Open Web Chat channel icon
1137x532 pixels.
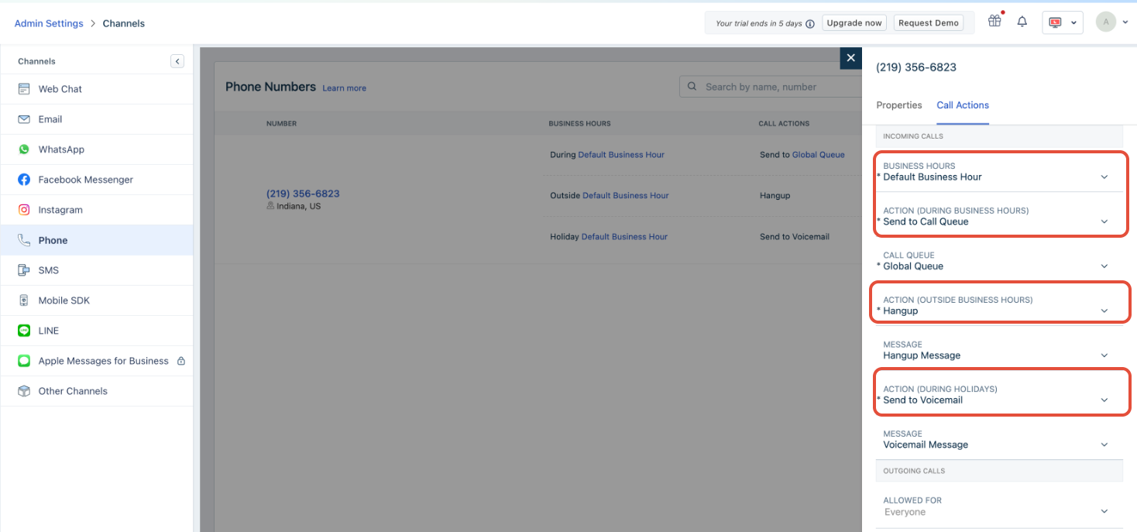[24, 89]
